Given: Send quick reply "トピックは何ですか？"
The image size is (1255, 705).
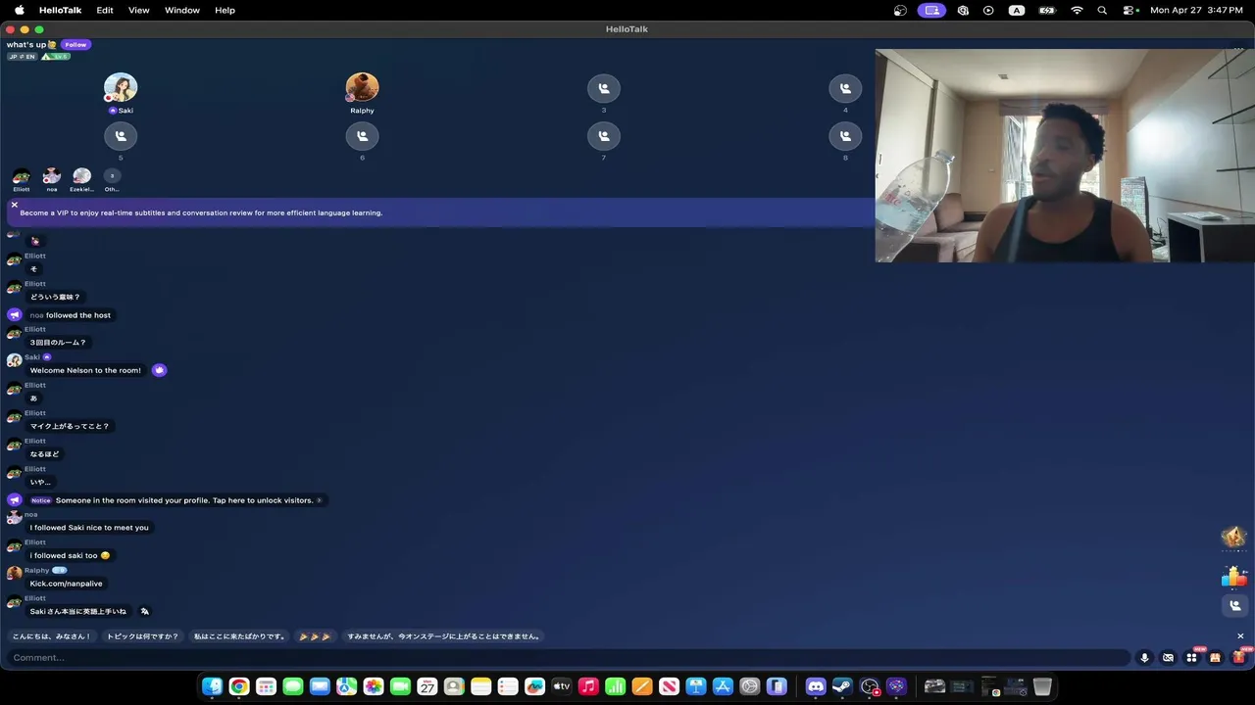Looking at the screenshot, I should (x=142, y=636).
